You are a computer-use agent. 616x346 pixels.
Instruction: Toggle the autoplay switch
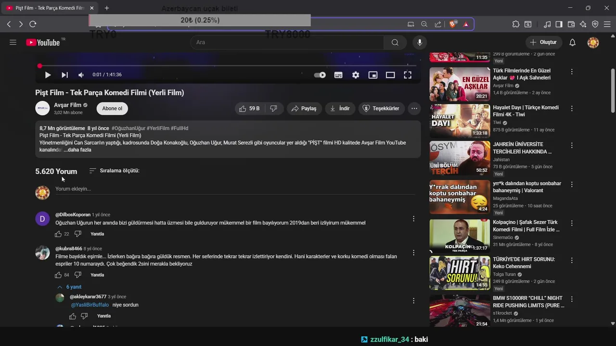pyautogui.click(x=320, y=75)
